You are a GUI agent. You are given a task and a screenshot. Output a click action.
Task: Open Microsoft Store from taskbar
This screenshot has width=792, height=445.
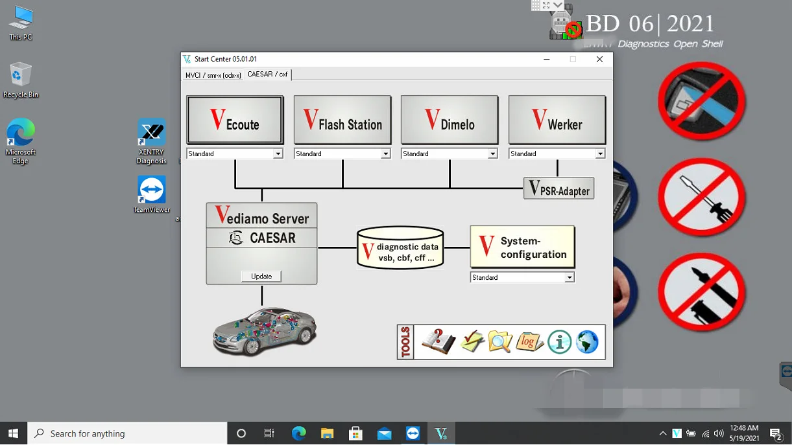[x=355, y=433]
